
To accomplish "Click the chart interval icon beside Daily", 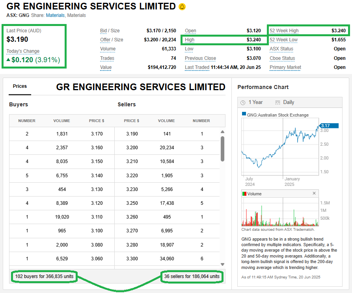I will (278, 102).
